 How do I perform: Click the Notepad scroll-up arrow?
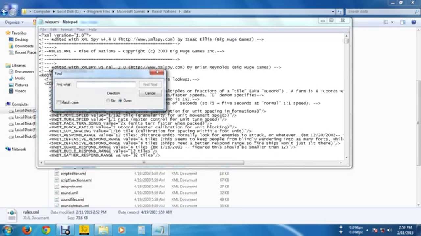[x=346, y=35]
